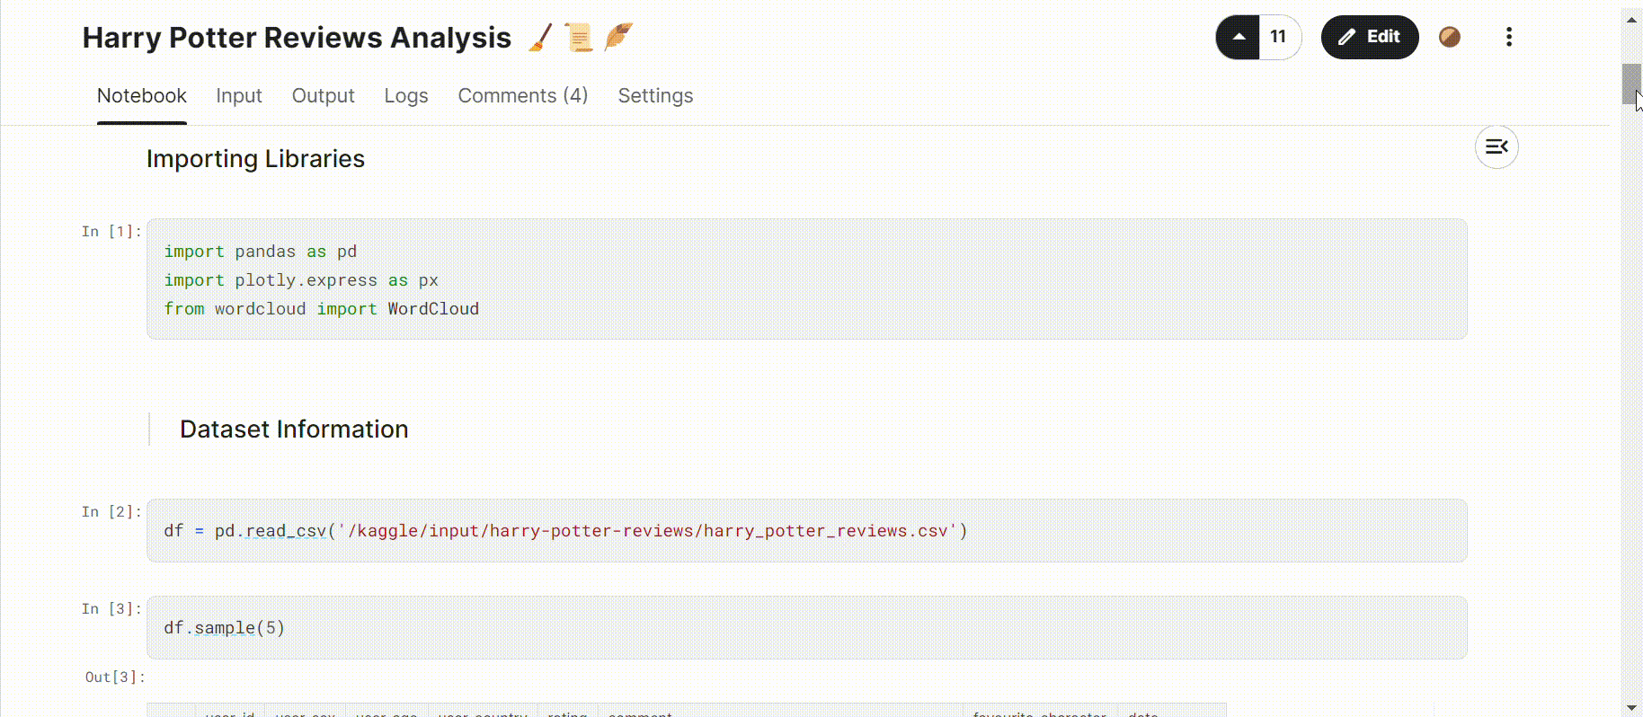Image resolution: width=1643 pixels, height=717 pixels.
Task: Click the scroll down arrow on the scrollbar
Action: click(1631, 708)
